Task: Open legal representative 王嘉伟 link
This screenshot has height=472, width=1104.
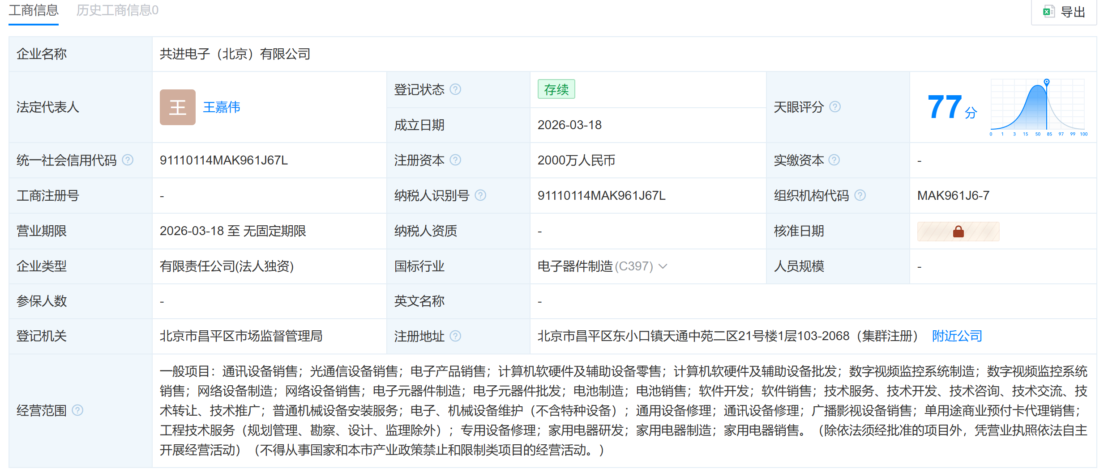Action: pyautogui.click(x=222, y=107)
